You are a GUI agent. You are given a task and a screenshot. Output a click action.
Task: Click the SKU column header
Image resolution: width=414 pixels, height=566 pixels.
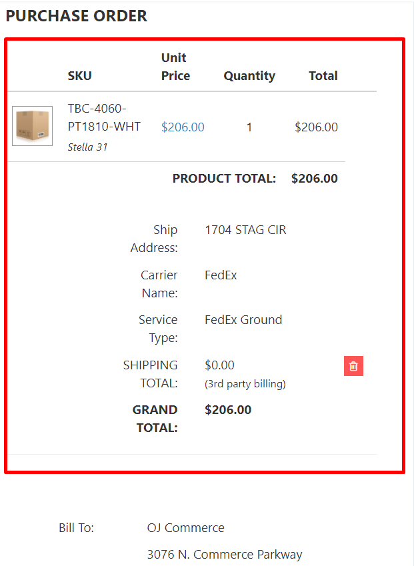click(79, 76)
